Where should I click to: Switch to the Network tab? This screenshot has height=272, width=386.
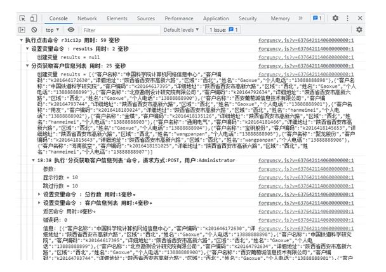pos(87,18)
